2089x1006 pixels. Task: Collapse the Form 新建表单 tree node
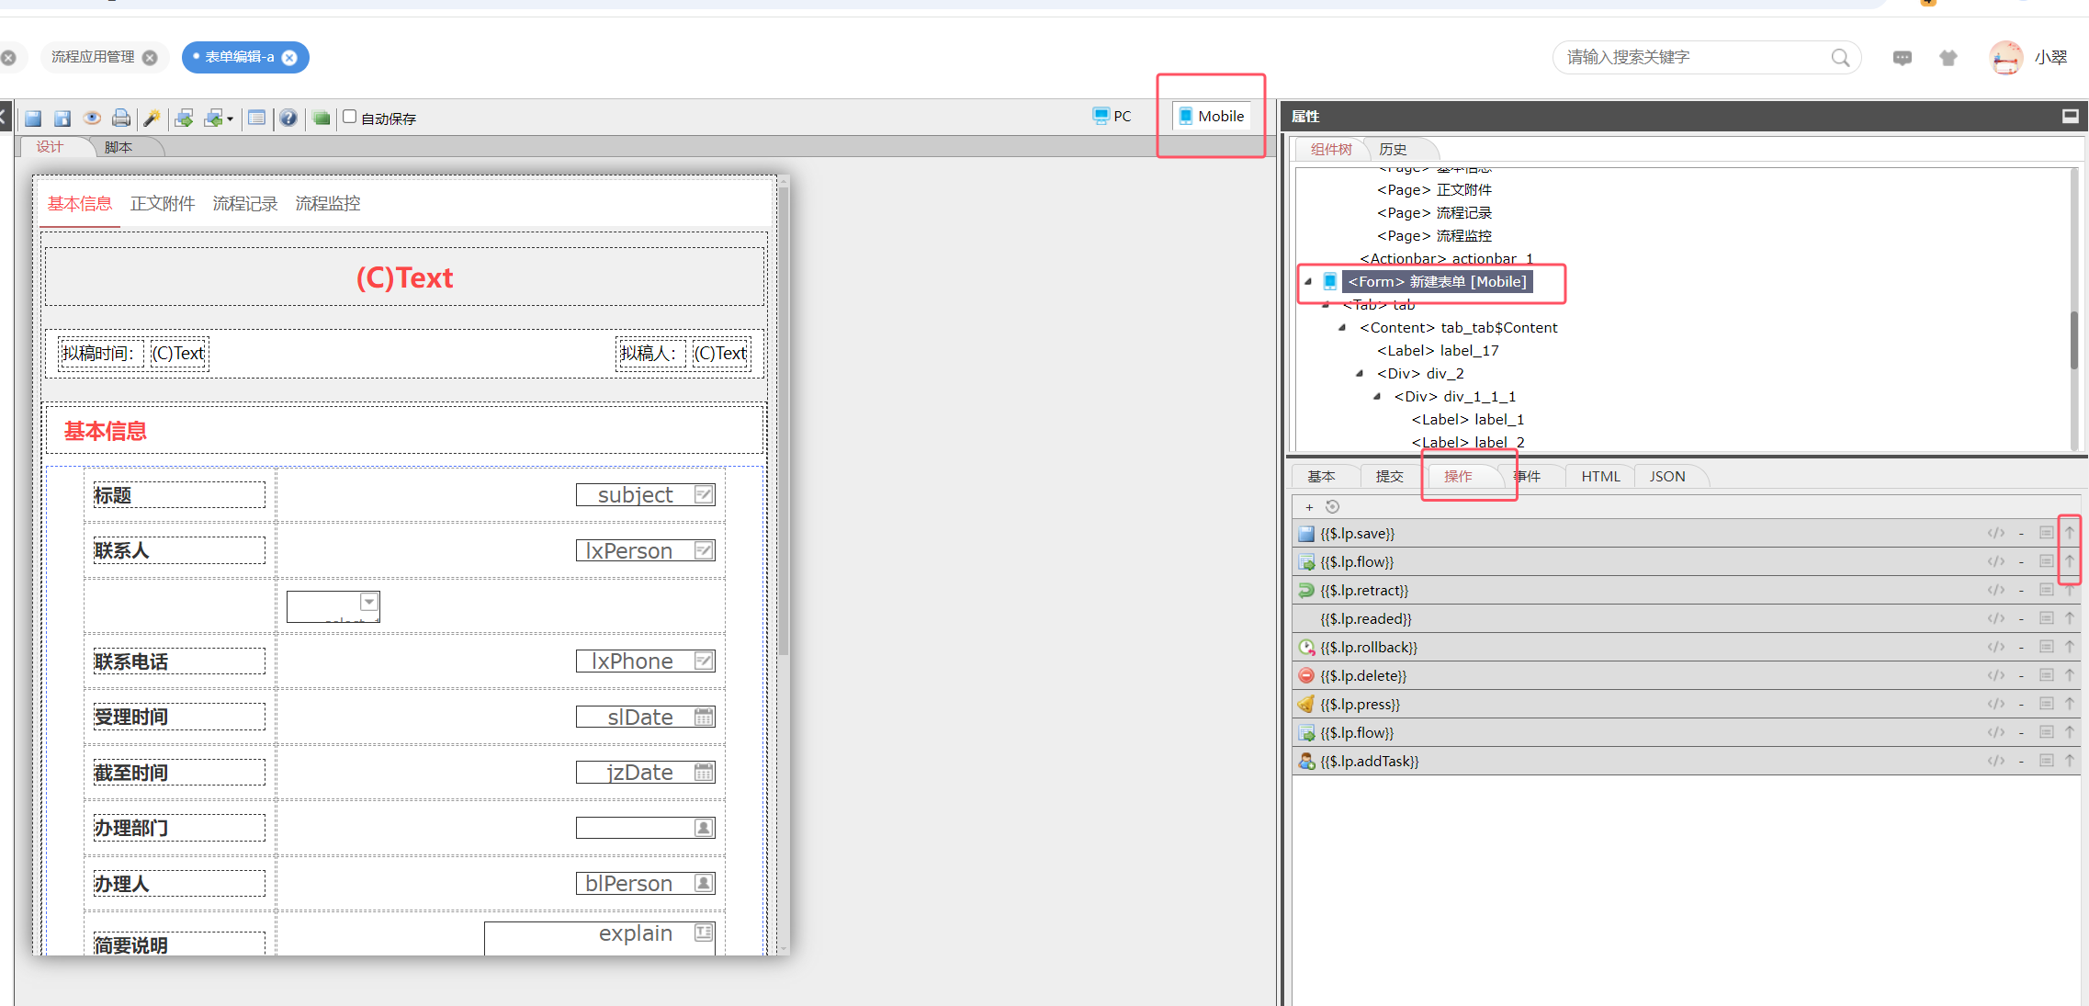point(1308,282)
